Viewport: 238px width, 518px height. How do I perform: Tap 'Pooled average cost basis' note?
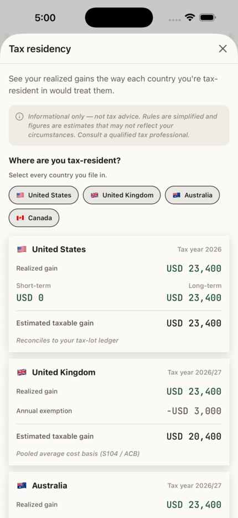point(78,454)
